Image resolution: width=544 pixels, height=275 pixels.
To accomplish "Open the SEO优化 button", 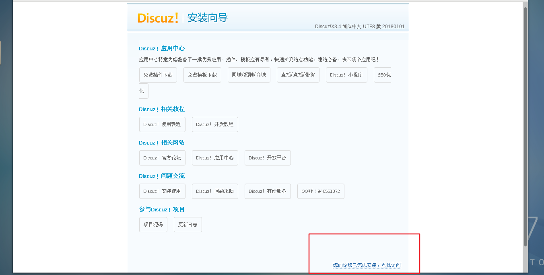I will (382, 75).
